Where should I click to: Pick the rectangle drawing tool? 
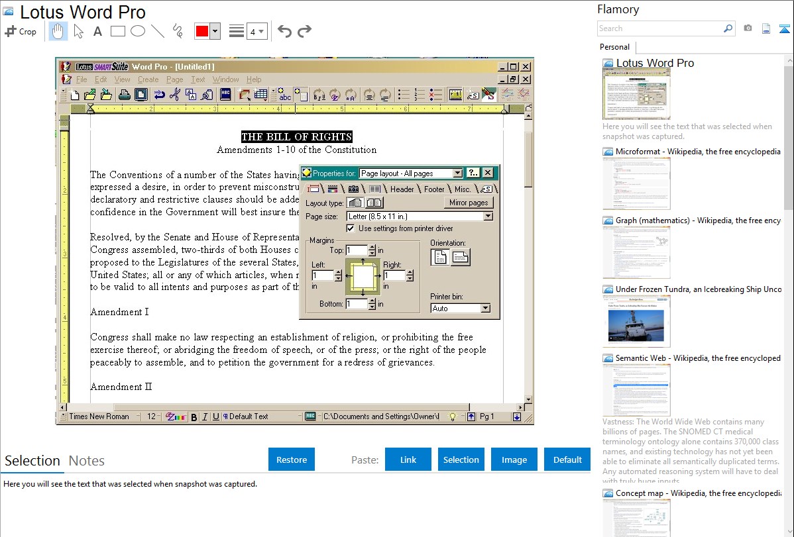tap(117, 31)
